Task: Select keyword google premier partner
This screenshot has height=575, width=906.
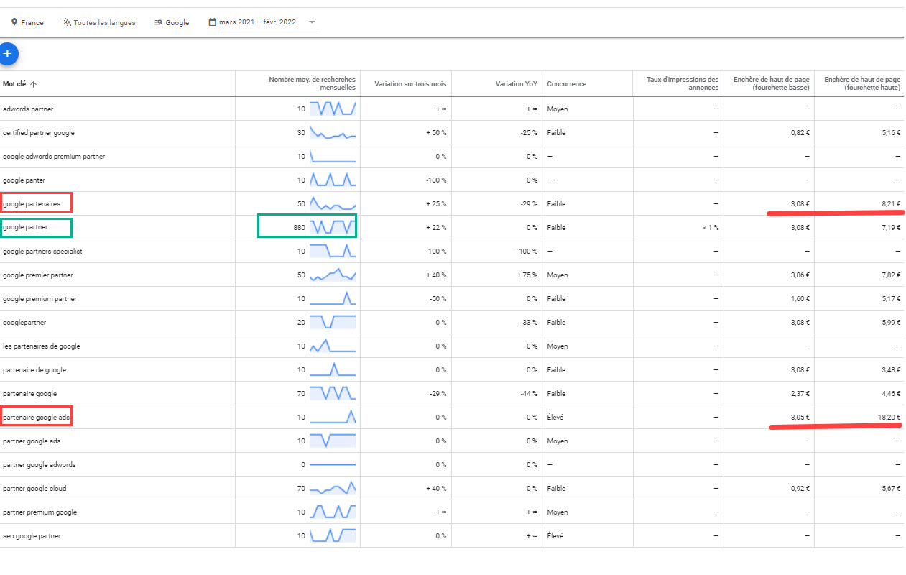Action: [37, 275]
